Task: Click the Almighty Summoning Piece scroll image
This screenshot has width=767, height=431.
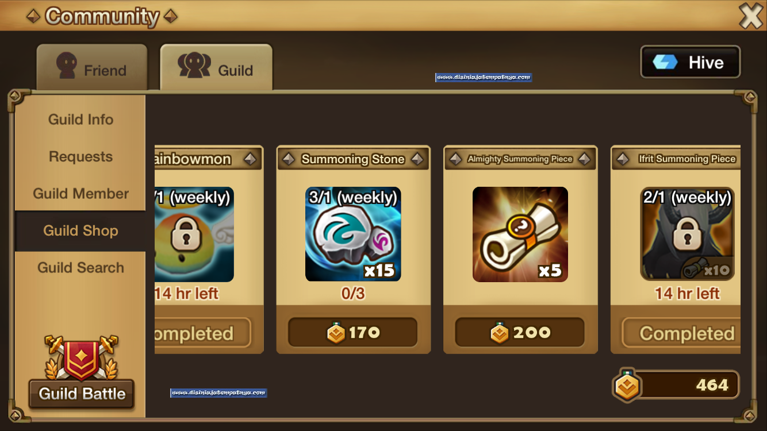Action: pyautogui.click(x=520, y=234)
